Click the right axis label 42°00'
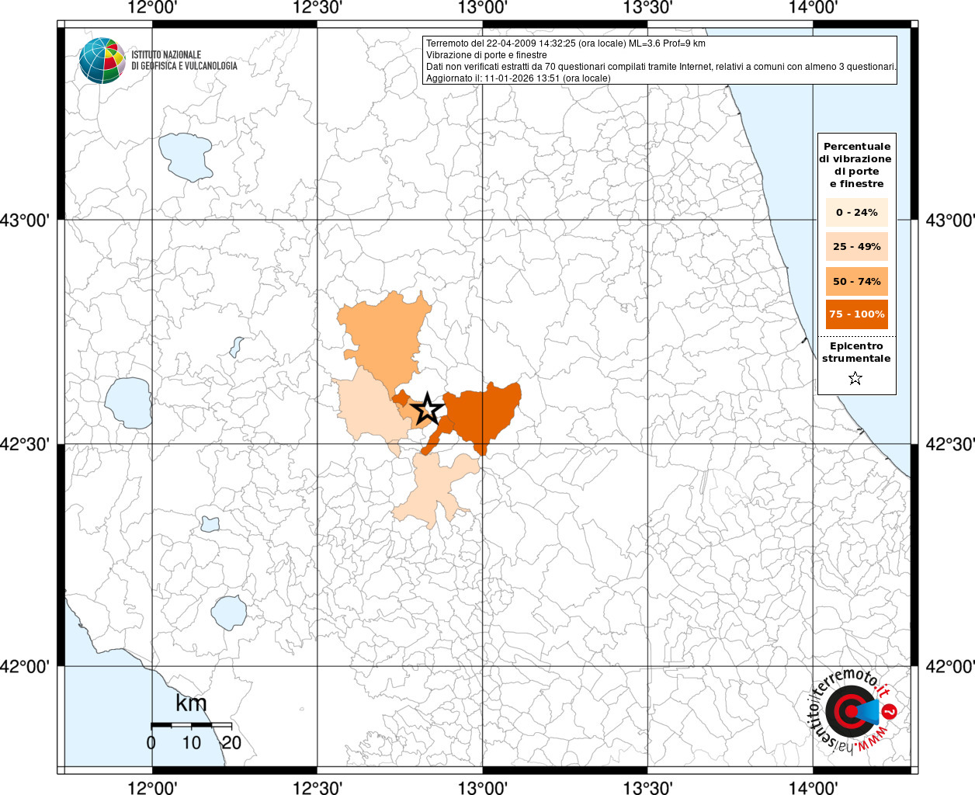 point(950,666)
